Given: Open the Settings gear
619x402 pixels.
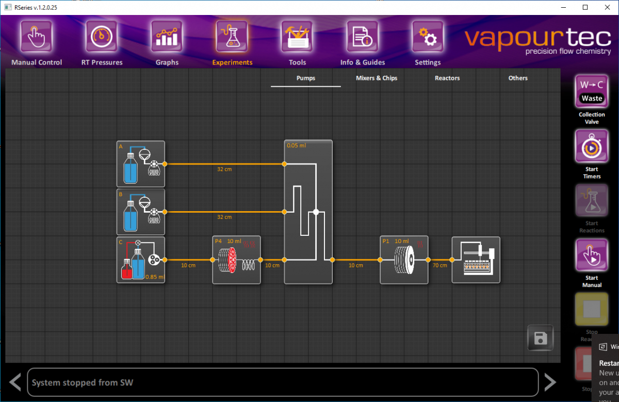Looking at the screenshot, I should coord(428,41).
